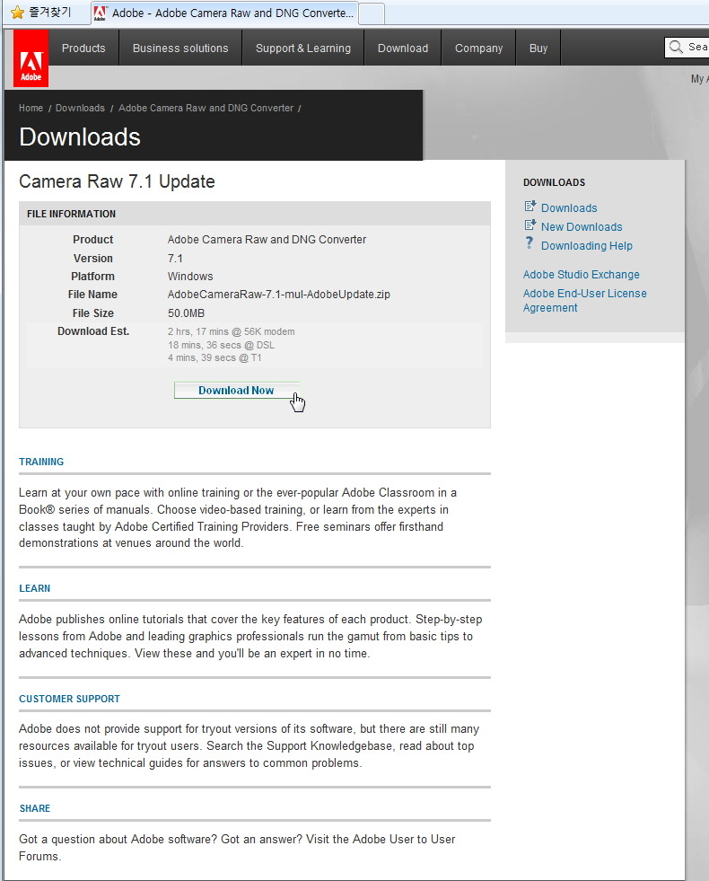
Task: Click file name AdobeCameraRaw-7.1-mul-AdobeUpdate.zip
Action: pyautogui.click(x=278, y=295)
